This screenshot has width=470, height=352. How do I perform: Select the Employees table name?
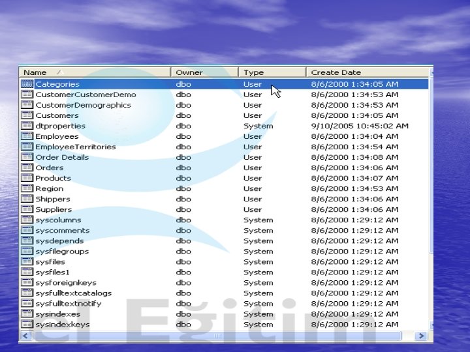click(x=57, y=136)
